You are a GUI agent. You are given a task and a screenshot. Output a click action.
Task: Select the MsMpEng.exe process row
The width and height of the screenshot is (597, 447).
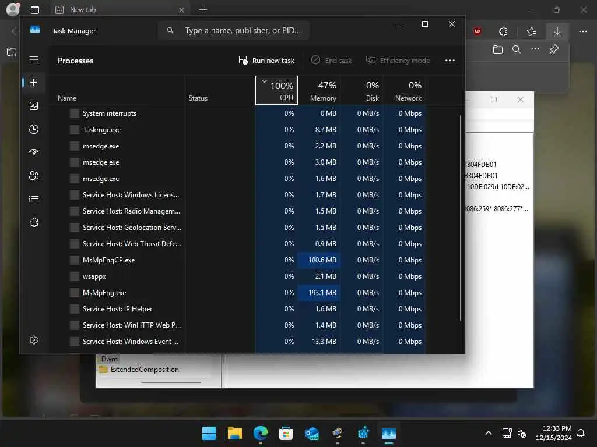[x=238, y=293]
